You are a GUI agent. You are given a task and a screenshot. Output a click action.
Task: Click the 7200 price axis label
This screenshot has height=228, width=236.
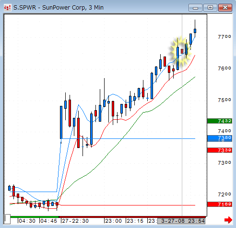[x=224, y=194]
